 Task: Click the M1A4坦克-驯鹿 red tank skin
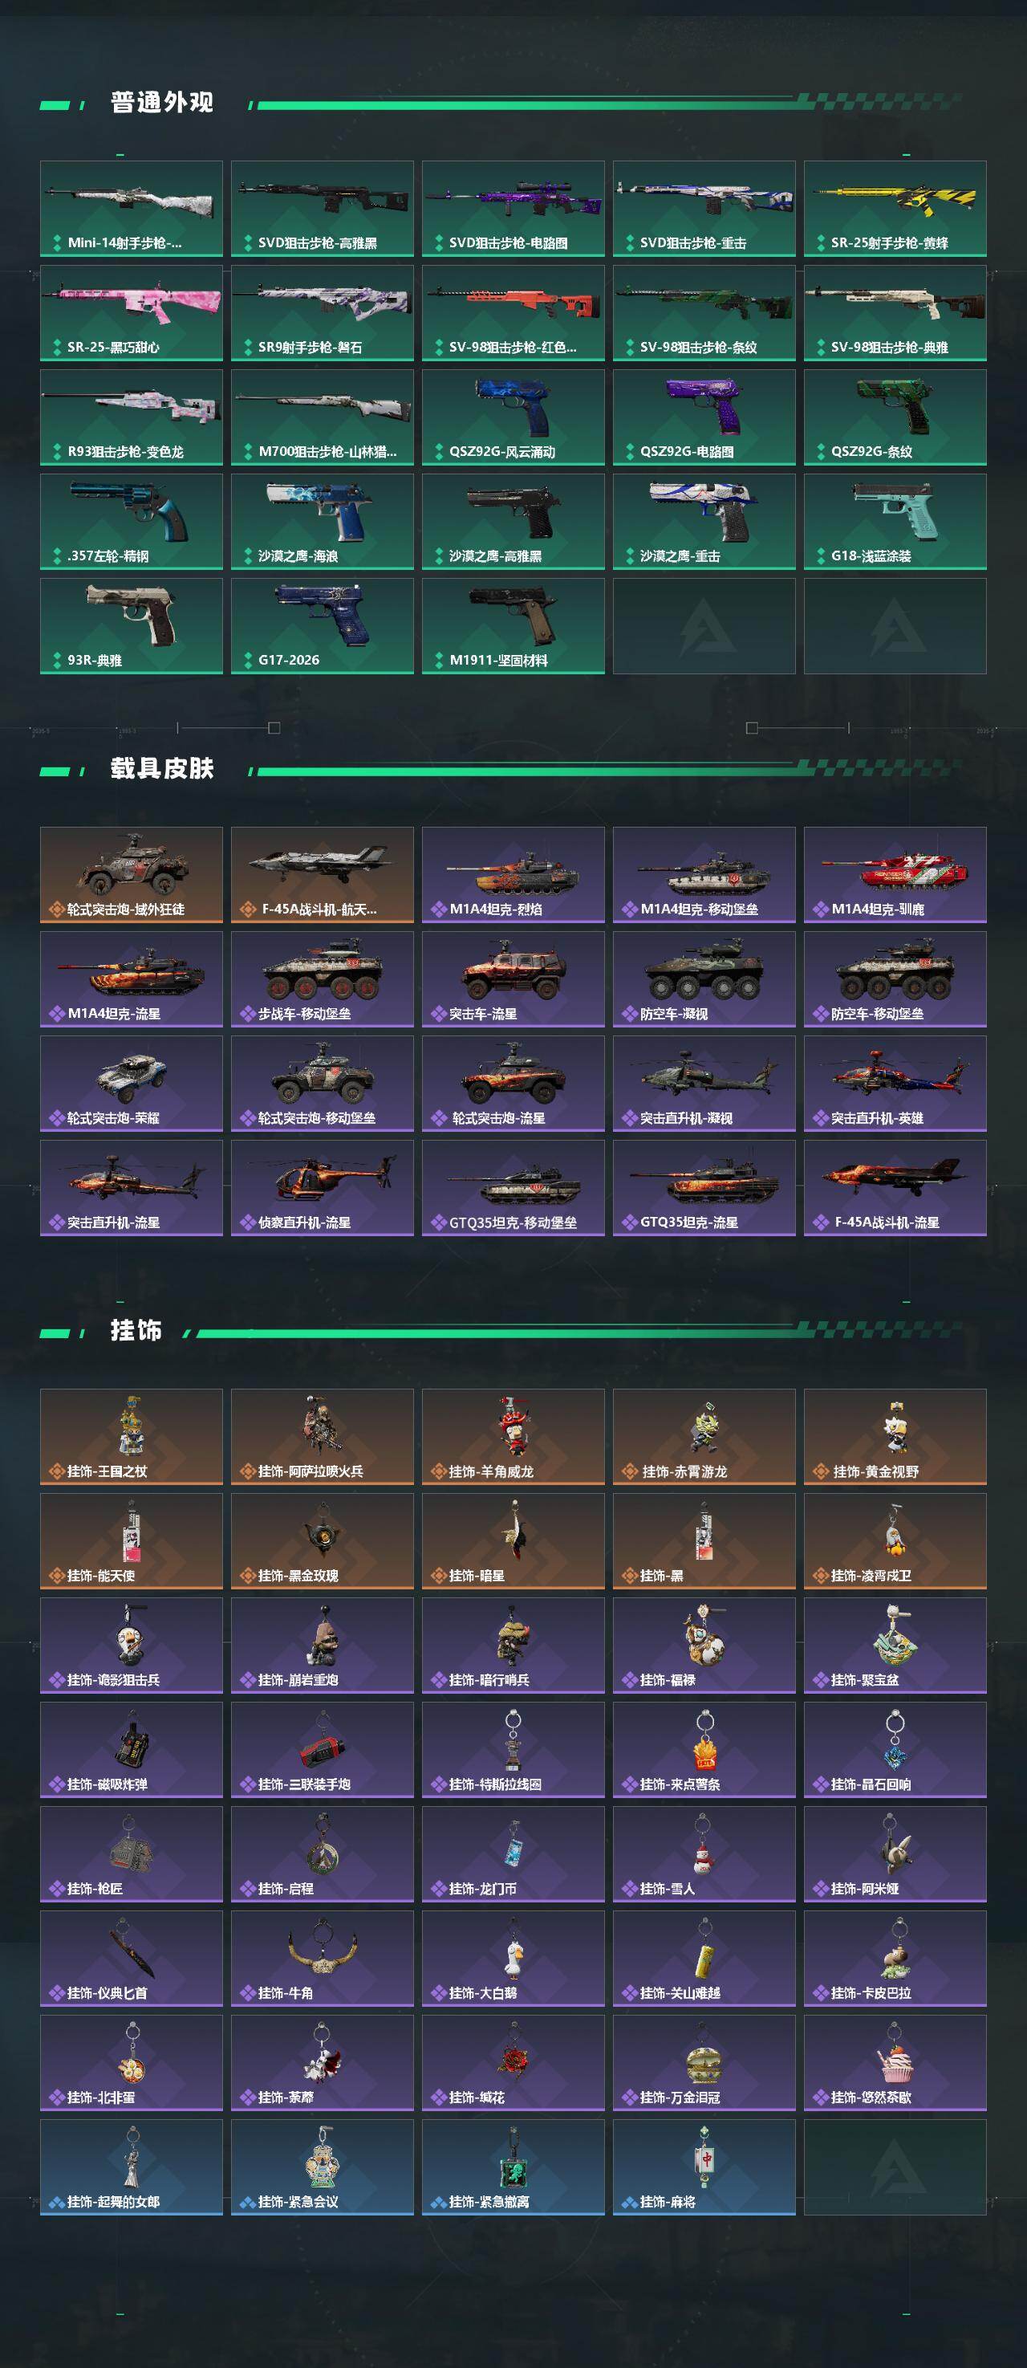click(895, 875)
